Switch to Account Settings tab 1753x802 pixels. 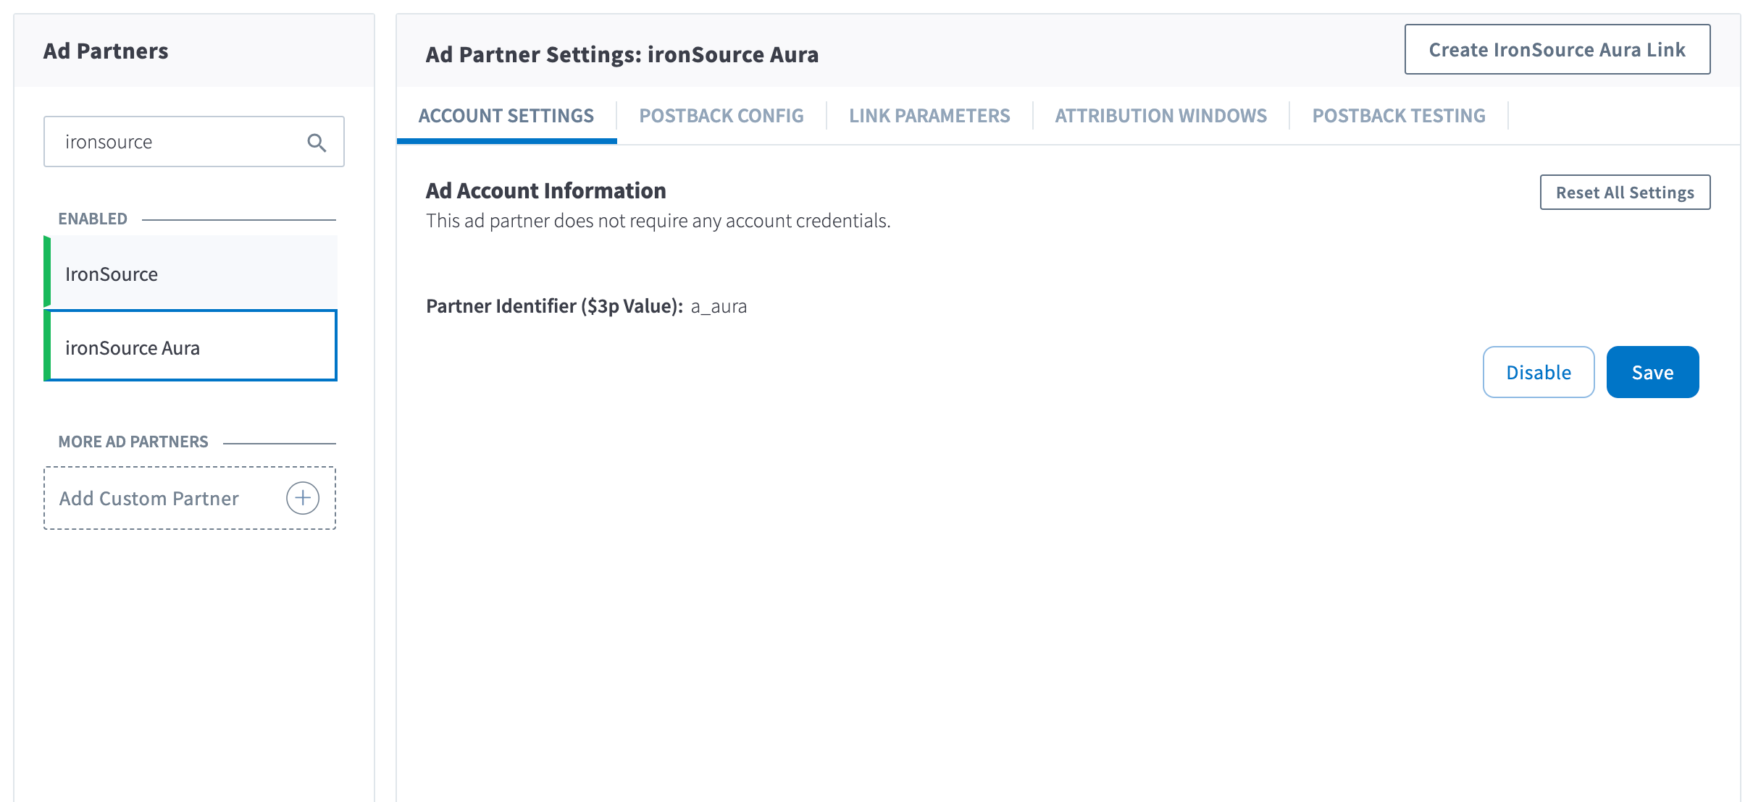click(x=506, y=116)
